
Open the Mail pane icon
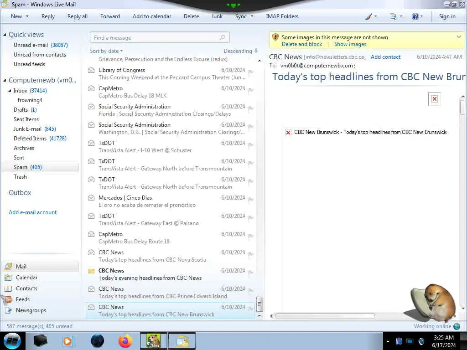coord(8,266)
